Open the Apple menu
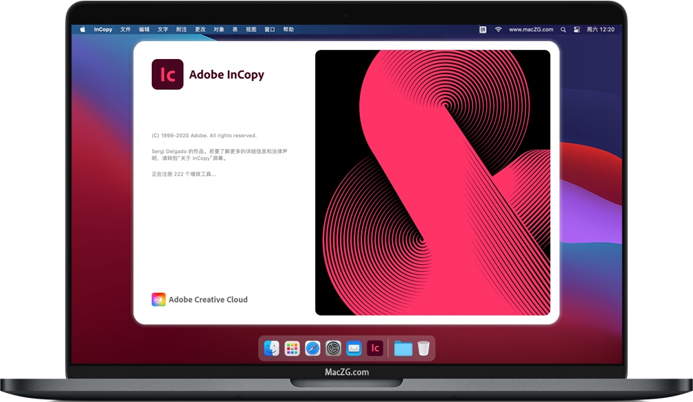This screenshot has width=693, height=402. [82, 29]
